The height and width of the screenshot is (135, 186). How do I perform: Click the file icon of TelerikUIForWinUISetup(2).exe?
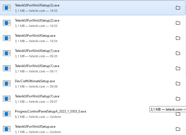[7, 23]
